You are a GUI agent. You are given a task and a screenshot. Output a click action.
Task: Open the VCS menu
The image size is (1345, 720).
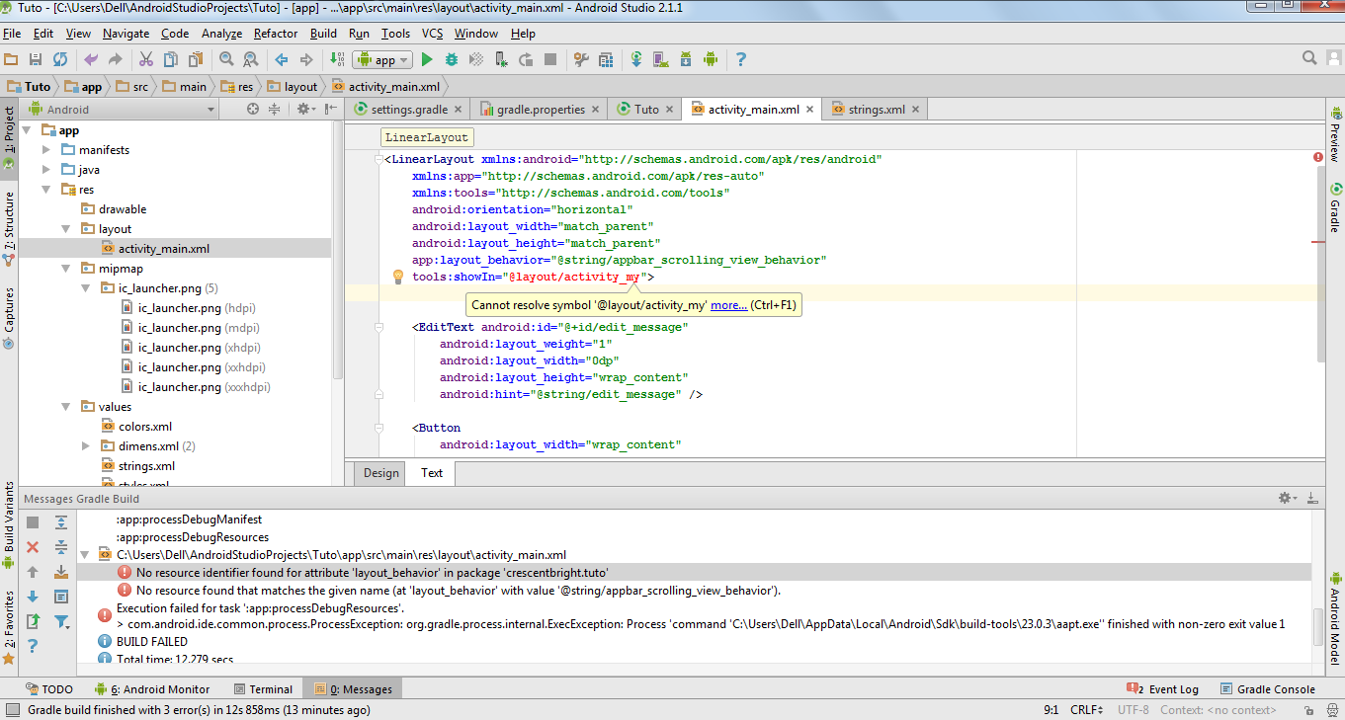[x=432, y=34]
